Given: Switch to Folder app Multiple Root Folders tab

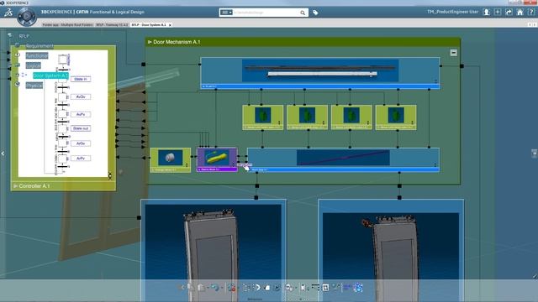Looking at the screenshot, I should [x=68, y=24].
